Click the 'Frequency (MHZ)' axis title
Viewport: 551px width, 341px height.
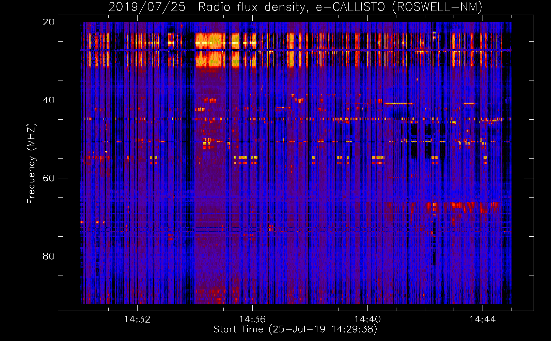point(31,164)
